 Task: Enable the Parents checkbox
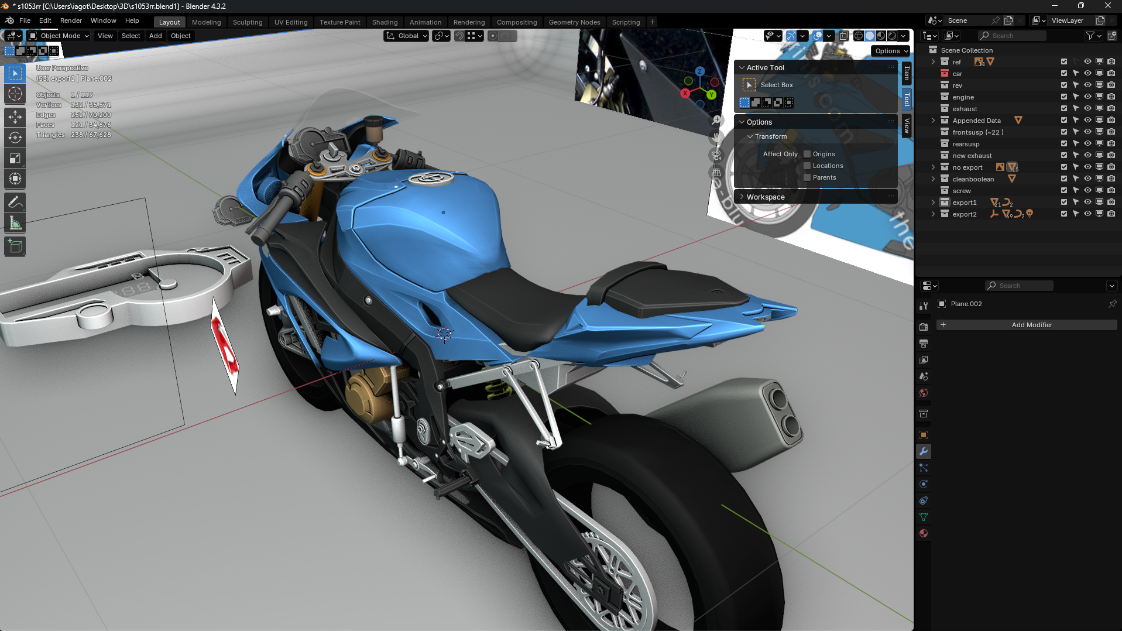(807, 177)
